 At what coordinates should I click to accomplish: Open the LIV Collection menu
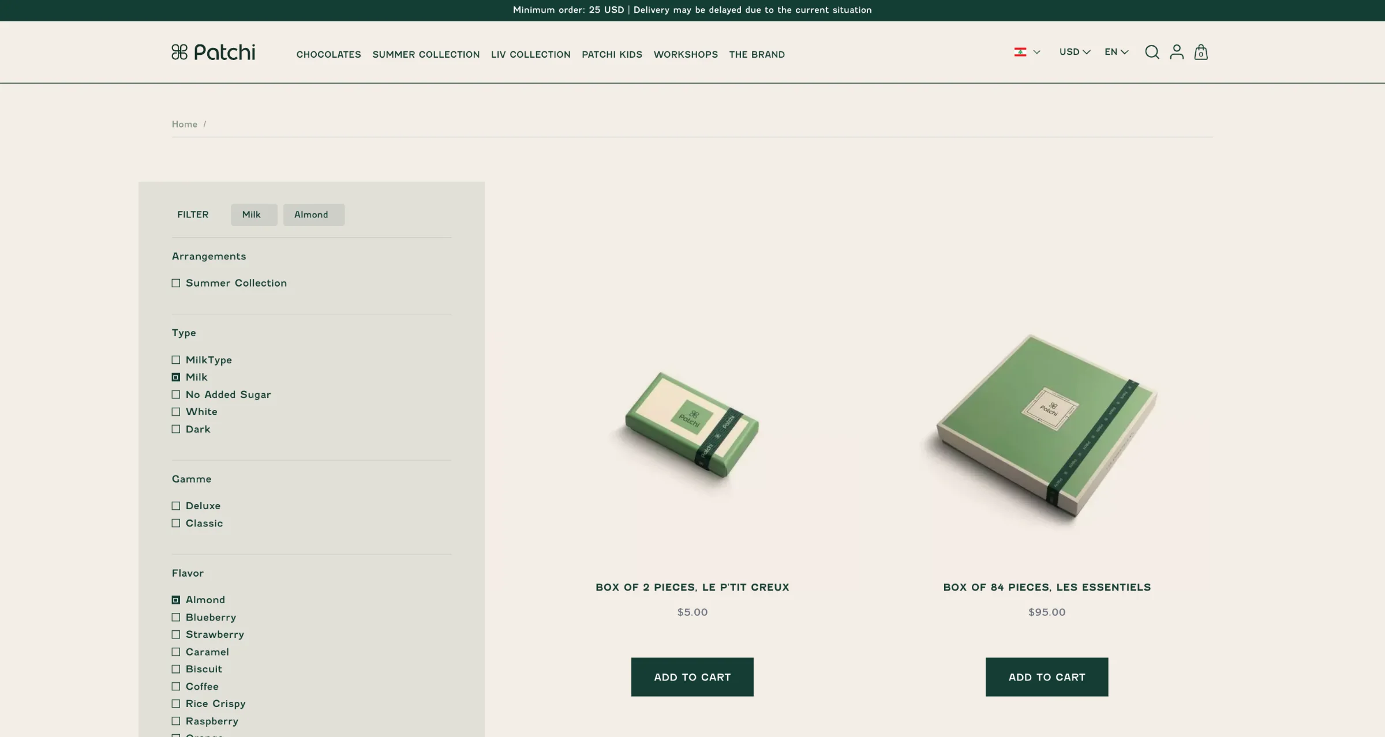pos(530,54)
